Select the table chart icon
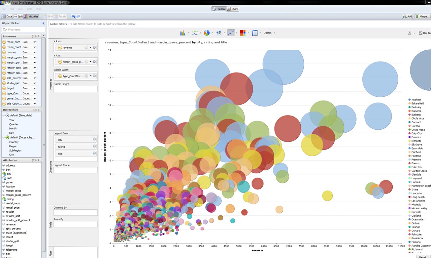Viewport: 431px width, 258px height. click(x=255, y=33)
